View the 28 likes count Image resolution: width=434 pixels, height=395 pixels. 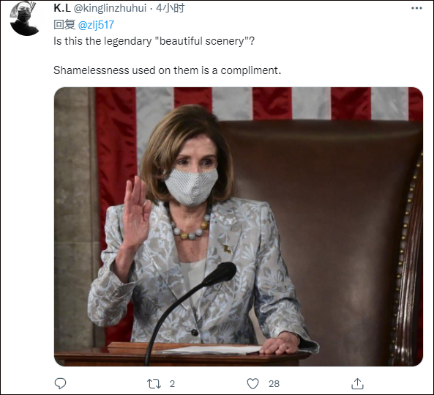pyautogui.click(x=274, y=384)
